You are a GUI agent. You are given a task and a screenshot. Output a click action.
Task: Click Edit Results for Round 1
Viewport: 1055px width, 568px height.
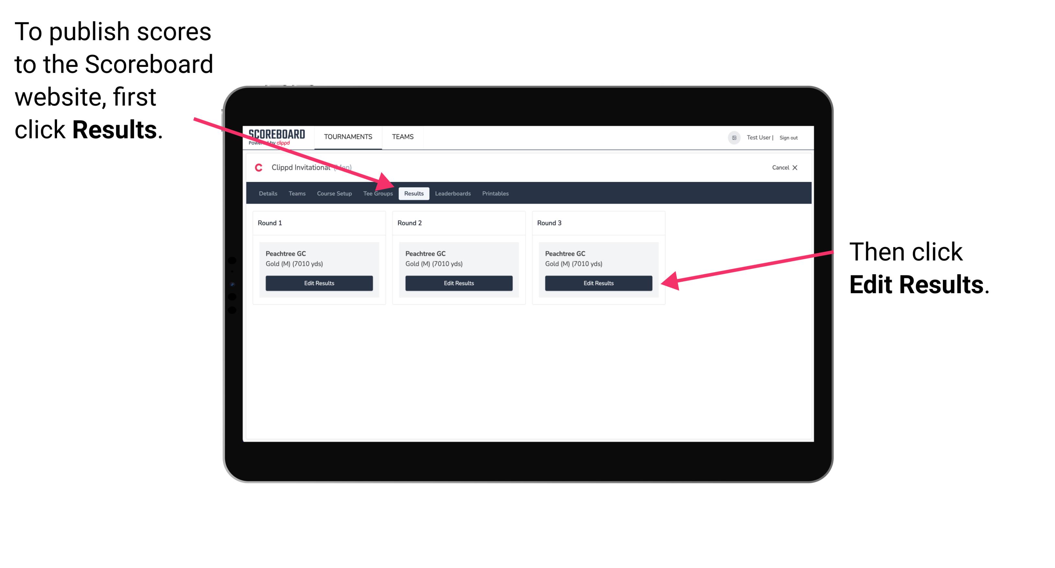[x=319, y=283]
